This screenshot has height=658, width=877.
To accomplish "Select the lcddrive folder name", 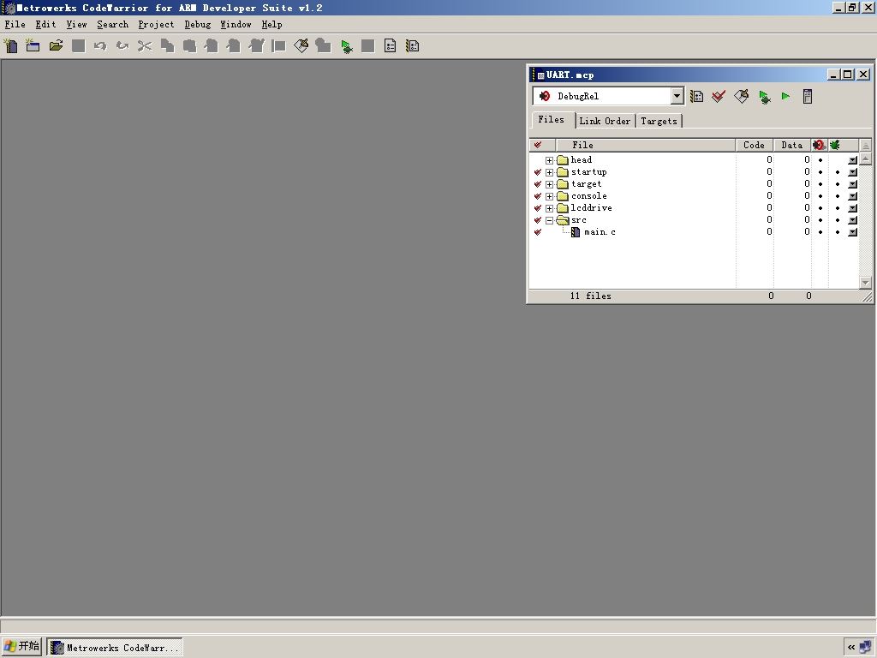I will coord(591,208).
